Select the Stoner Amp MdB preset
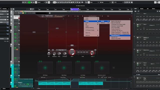 pos(120,39)
